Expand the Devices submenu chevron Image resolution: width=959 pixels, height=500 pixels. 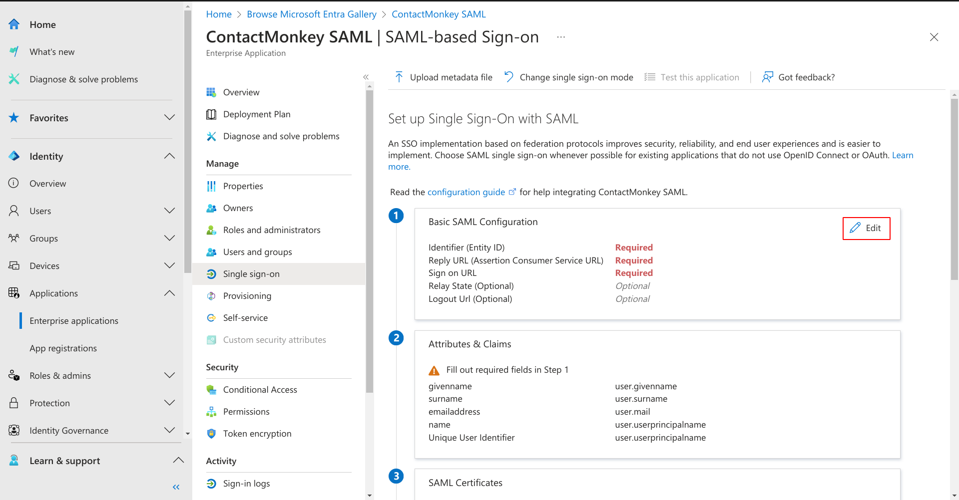(170, 265)
